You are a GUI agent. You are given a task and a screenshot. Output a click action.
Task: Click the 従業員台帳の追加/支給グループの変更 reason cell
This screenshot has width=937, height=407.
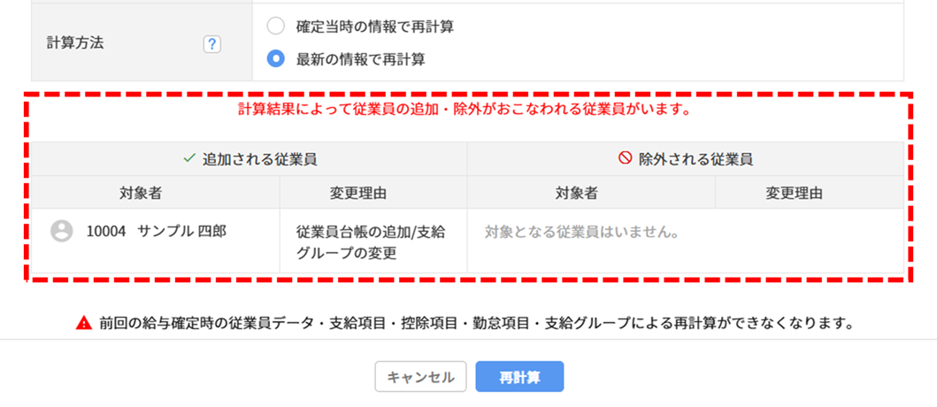[x=372, y=242]
